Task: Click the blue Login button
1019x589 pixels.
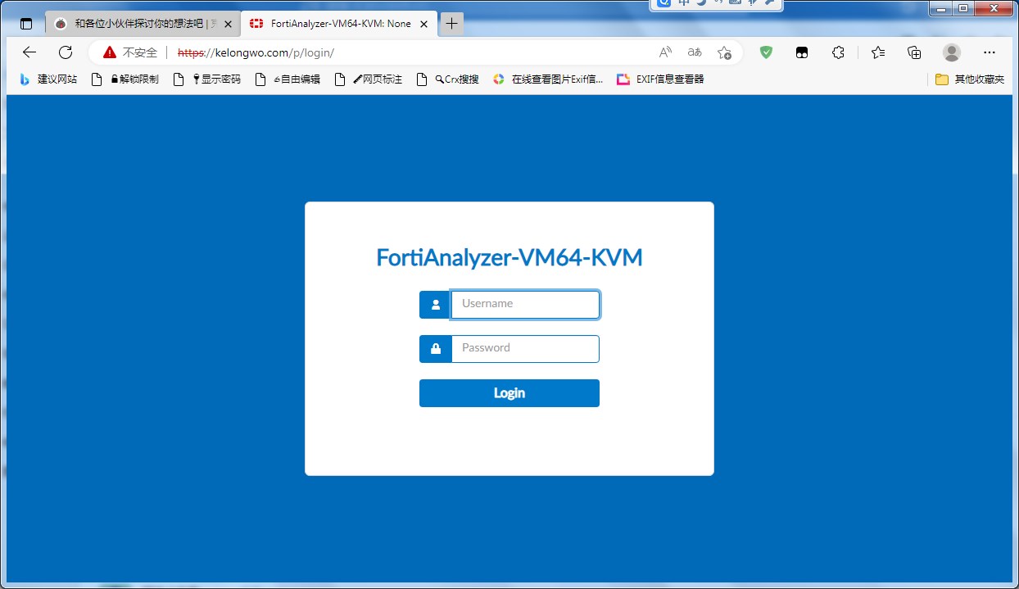Action: coord(509,393)
